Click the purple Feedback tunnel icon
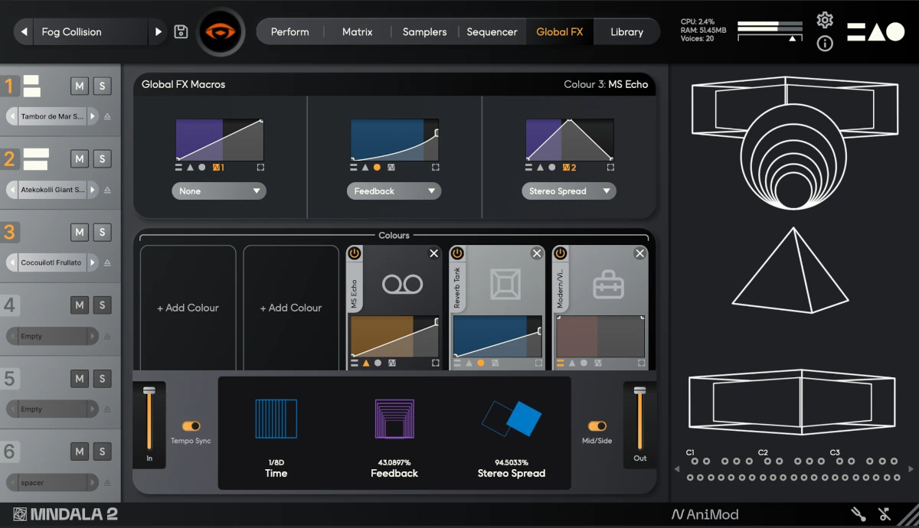The width and height of the screenshot is (919, 528). pyautogui.click(x=394, y=419)
